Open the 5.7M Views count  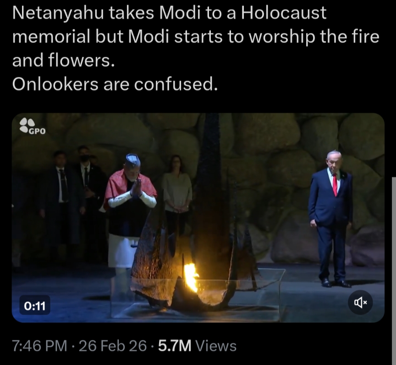click(197, 346)
